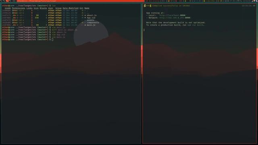The height and width of the screenshot is (145, 258).
Task: Click the red window title in top bar
Action: click(81, 1)
